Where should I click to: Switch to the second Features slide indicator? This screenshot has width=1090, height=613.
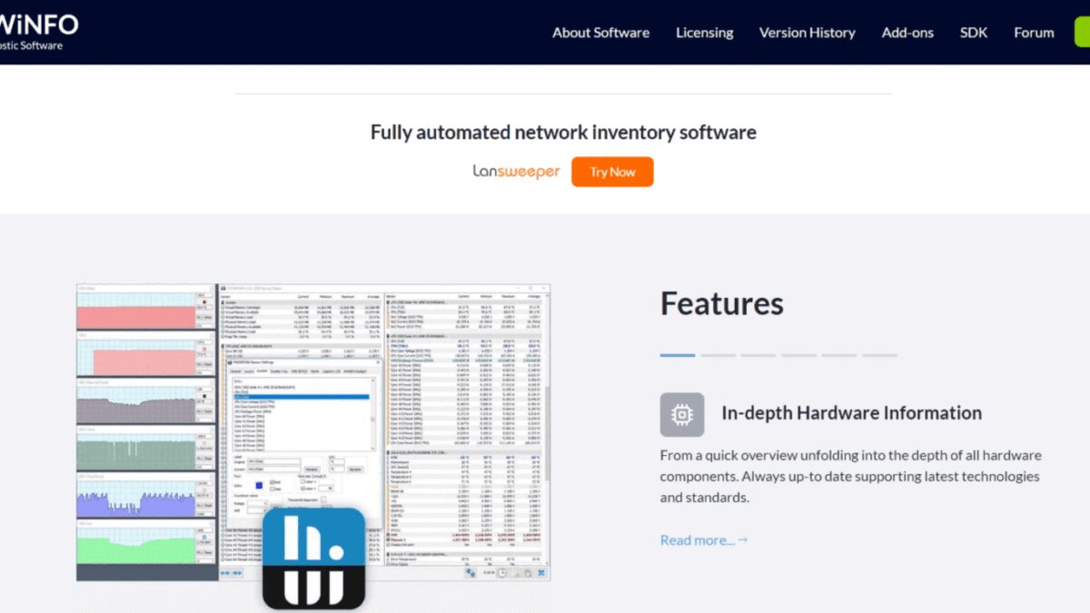click(718, 355)
